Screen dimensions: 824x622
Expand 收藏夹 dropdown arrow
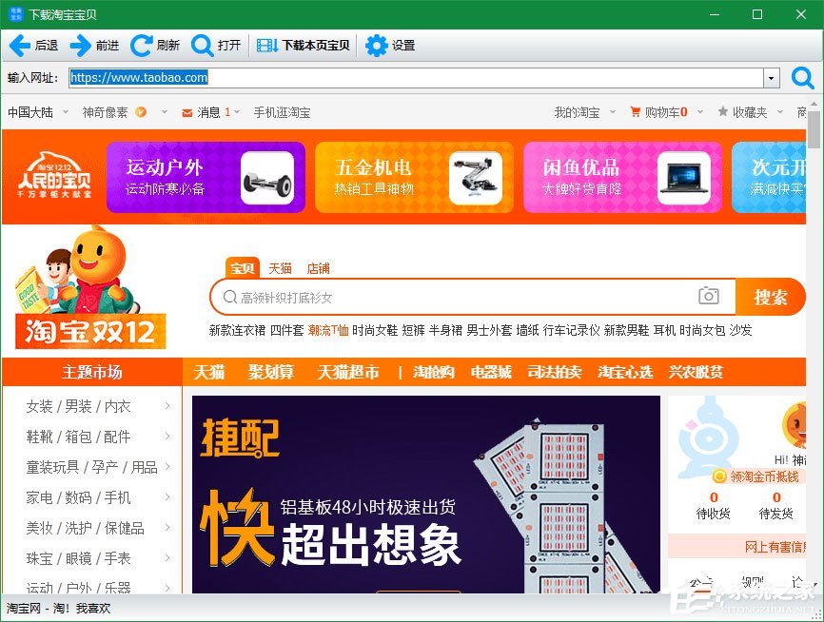780,112
